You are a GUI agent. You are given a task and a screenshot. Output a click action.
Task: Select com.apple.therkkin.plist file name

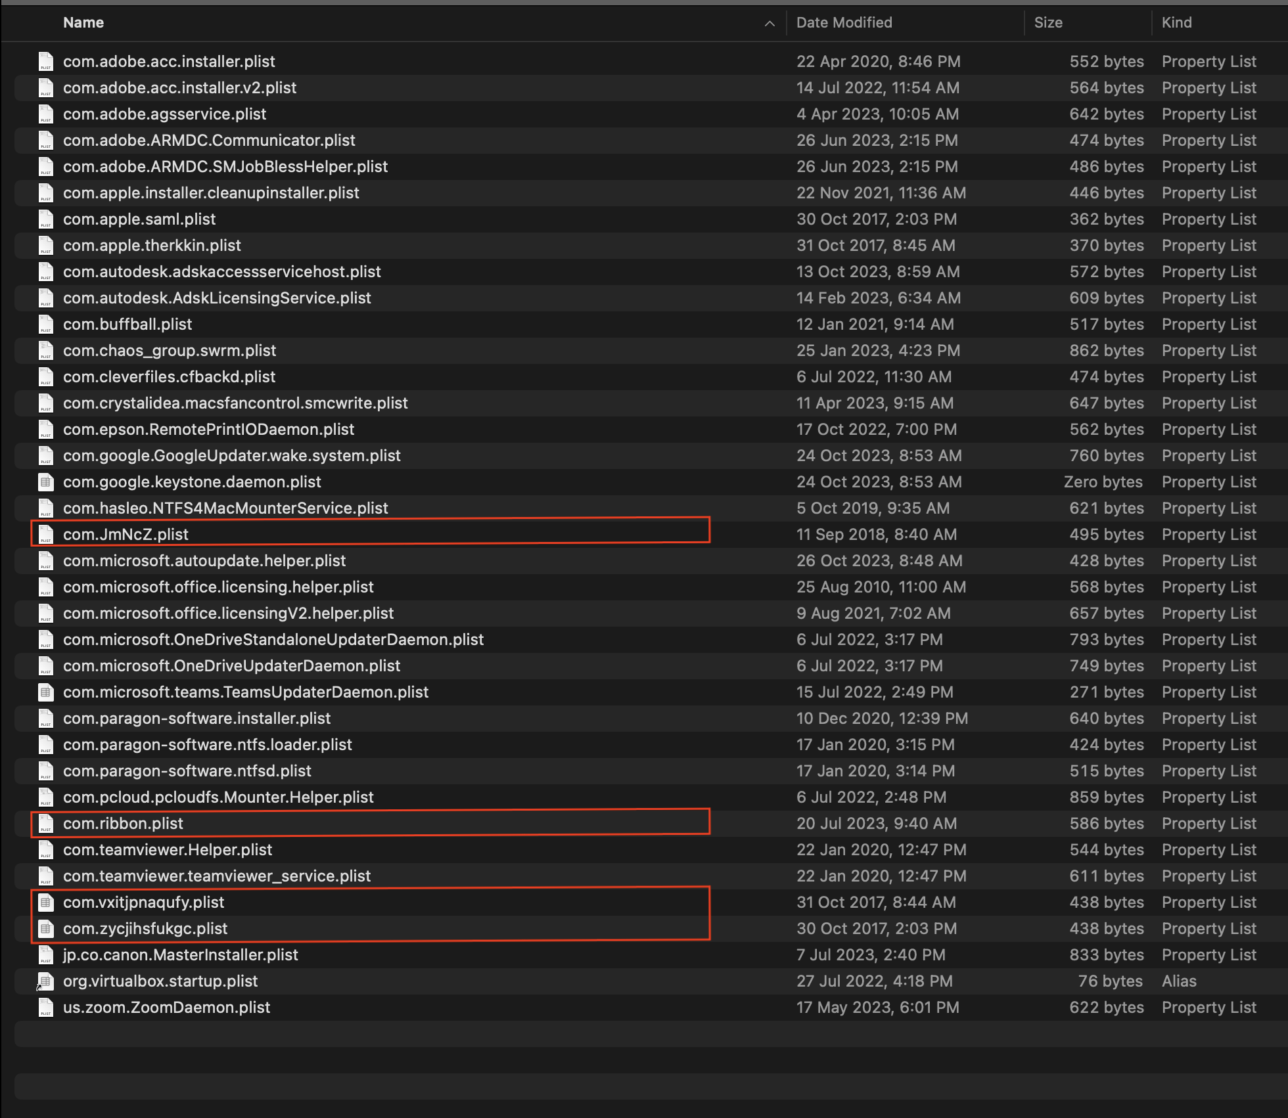coord(152,245)
